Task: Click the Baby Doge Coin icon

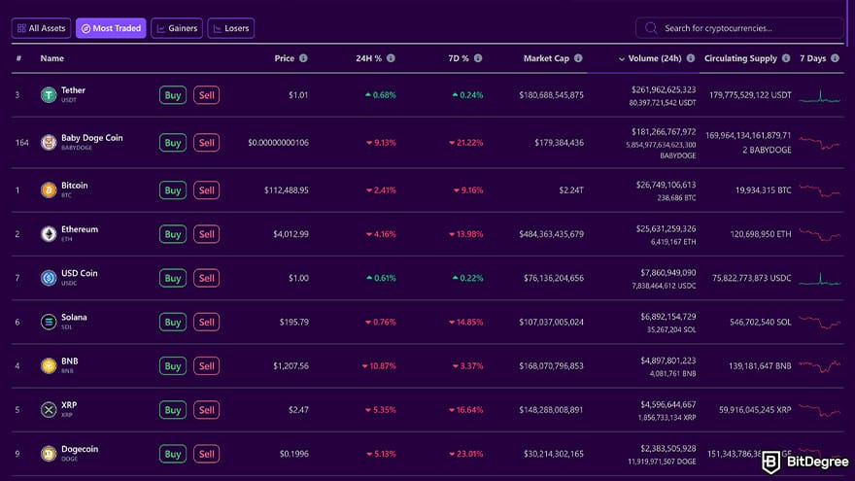Action: tap(49, 143)
